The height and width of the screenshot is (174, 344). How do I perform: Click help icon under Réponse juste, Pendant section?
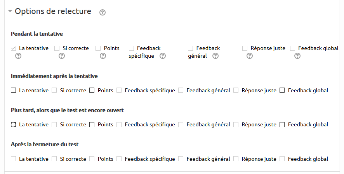(250, 56)
